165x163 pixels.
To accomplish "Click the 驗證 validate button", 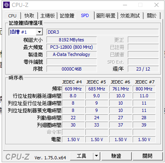I will point(116,156).
